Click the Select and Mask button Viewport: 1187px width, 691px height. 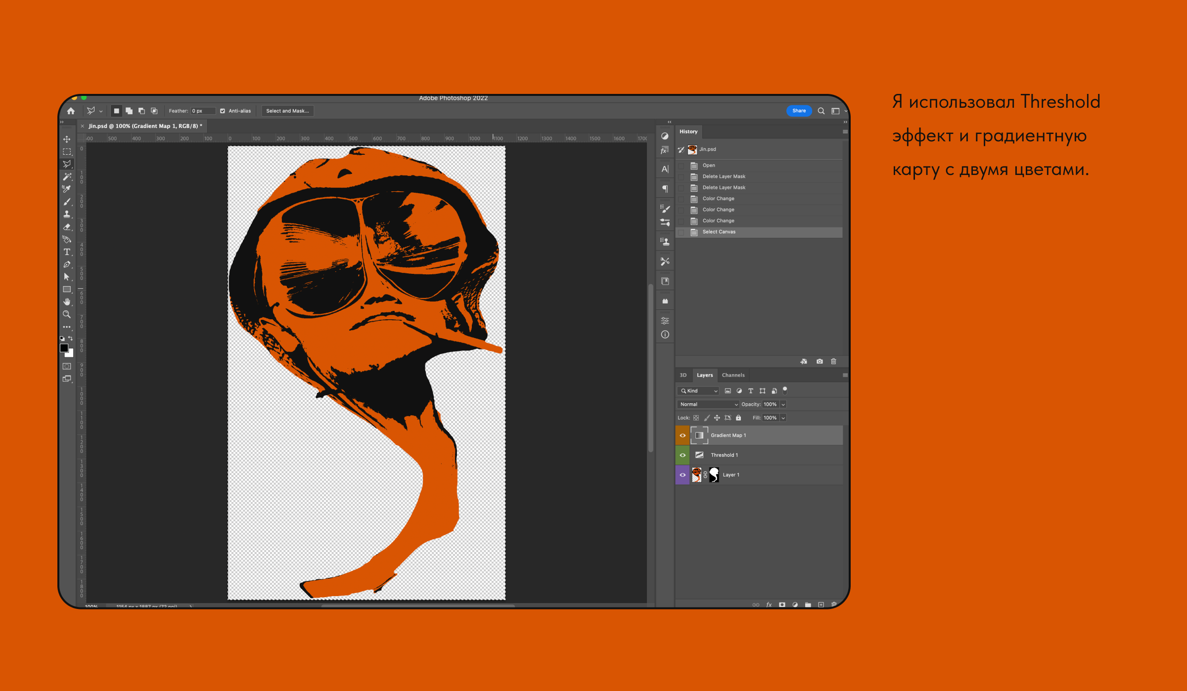coord(287,111)
